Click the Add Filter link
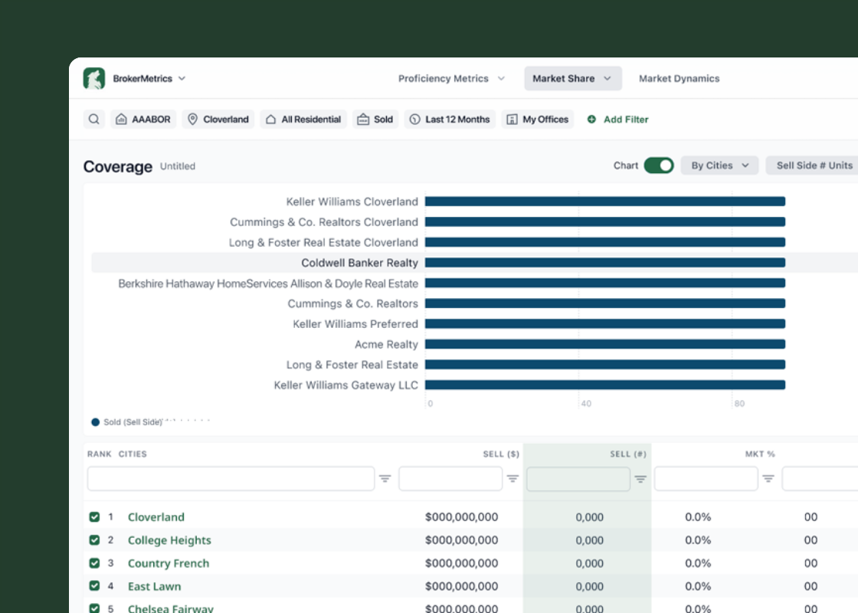The height and width of the screenshot is (613, 858). click(x=626, y=120)
